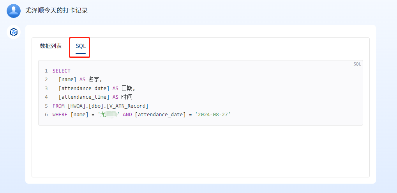The image size is (397, 193).
Task: Click the AND keyword in WHERE clause
Action: click(127, 115)
